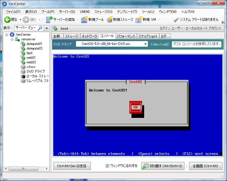Select the コンソール tab

tap(107, 36)
